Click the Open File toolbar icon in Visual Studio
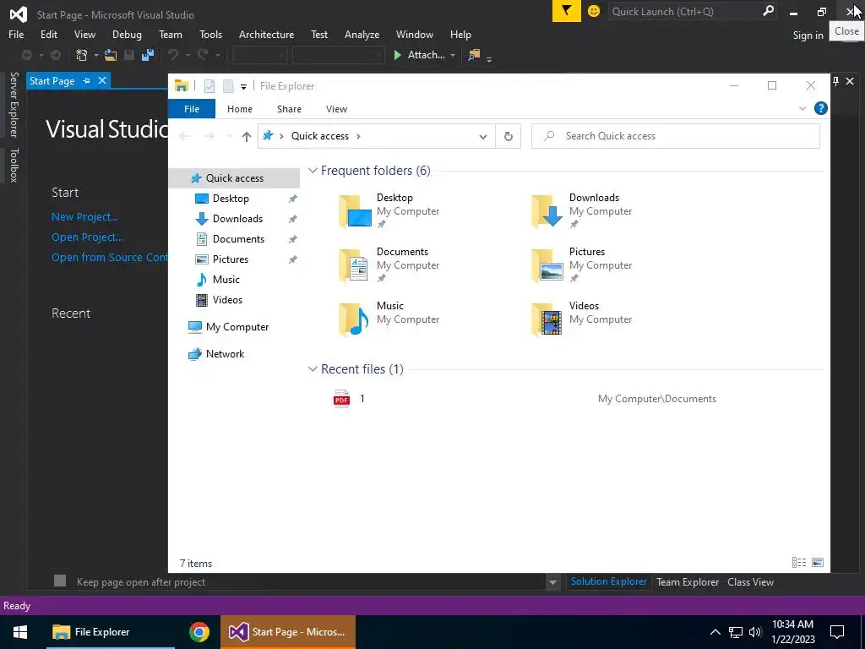This screenshot has height=649, width=865. (x=111, y=55)
